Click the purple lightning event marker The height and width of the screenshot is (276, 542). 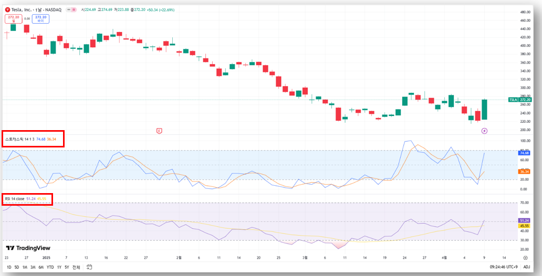tap(484, 131)
